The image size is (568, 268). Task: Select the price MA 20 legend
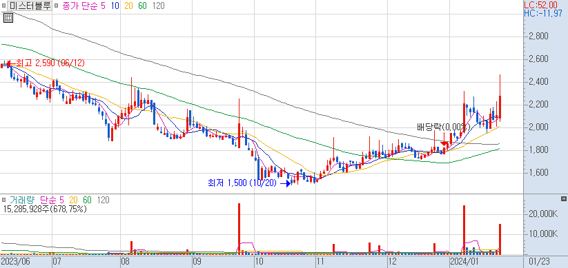[129, 6]
